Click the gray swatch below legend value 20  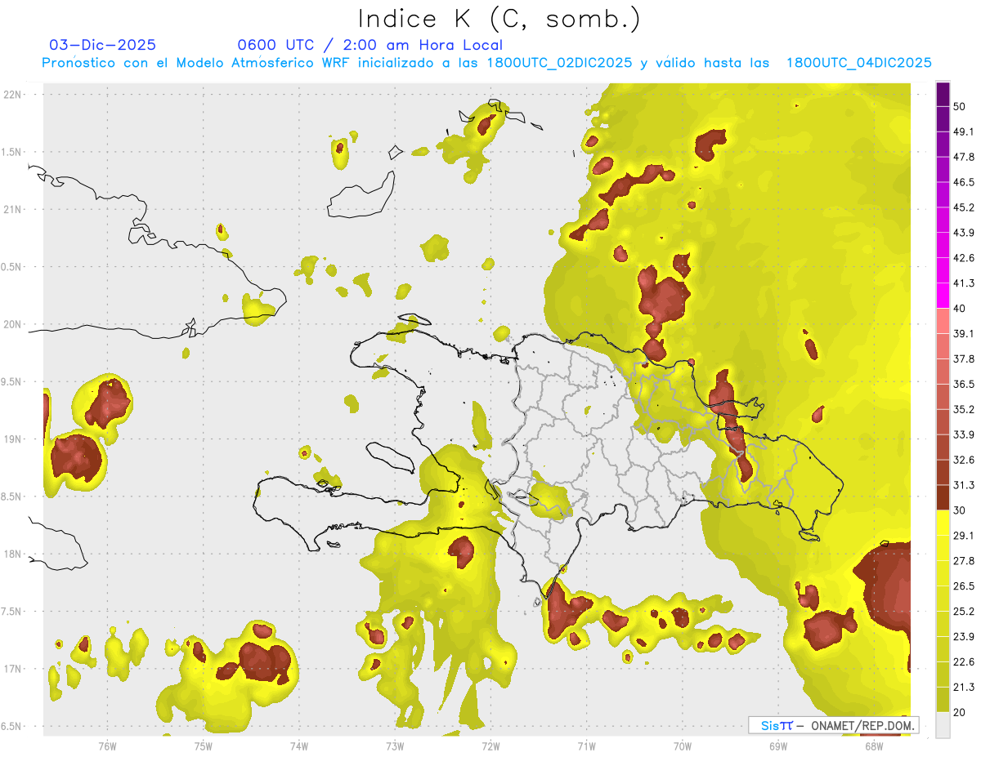(x=943, y=725)
